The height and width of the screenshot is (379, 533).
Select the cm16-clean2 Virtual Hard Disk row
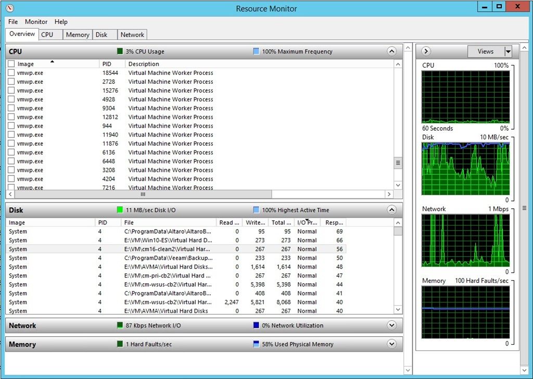pyautogui.click(x=176, y=249)
